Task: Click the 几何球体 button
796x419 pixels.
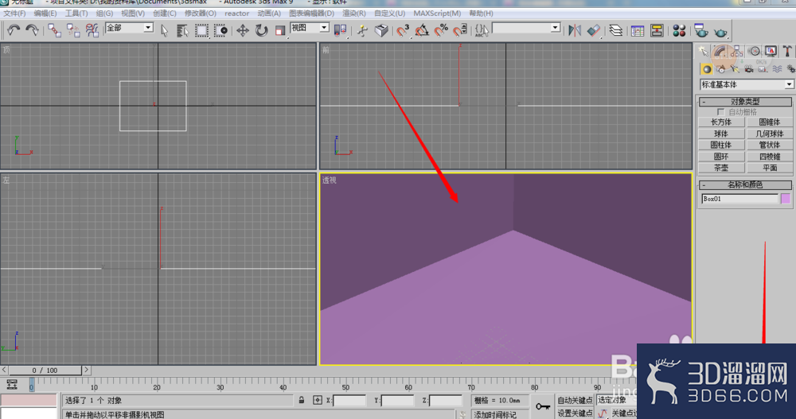Action: point(770,134)
